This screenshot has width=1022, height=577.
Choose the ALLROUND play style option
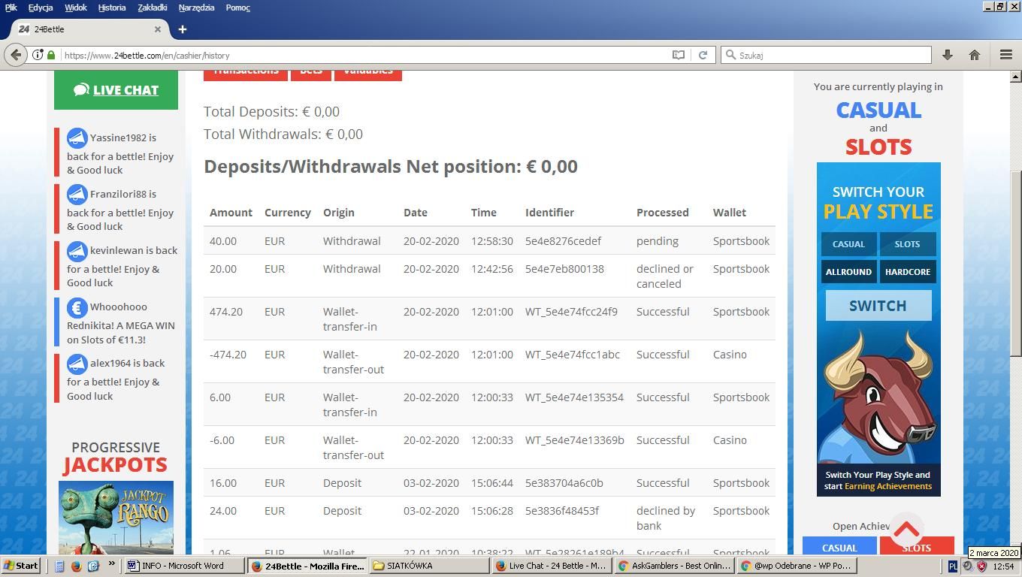[x=848, y=272]
